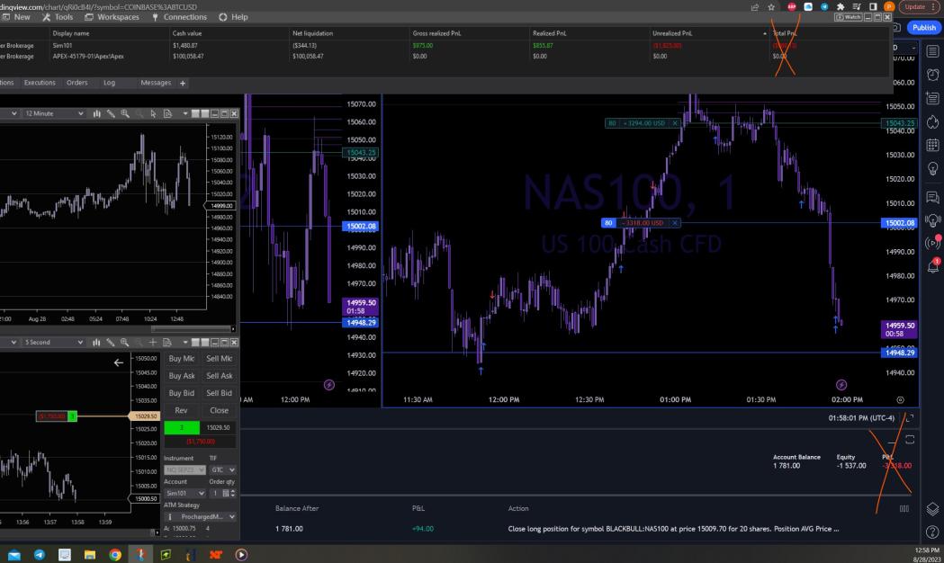Open the economic Calendar icon
The image size is (944, 563).
tap(931, 146)
